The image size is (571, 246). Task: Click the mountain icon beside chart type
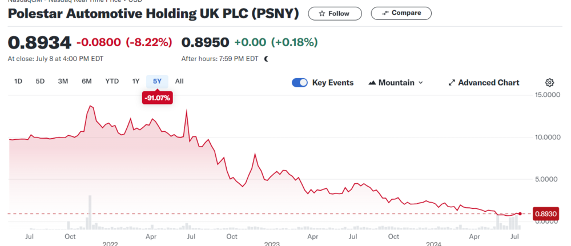click(373, 83)
